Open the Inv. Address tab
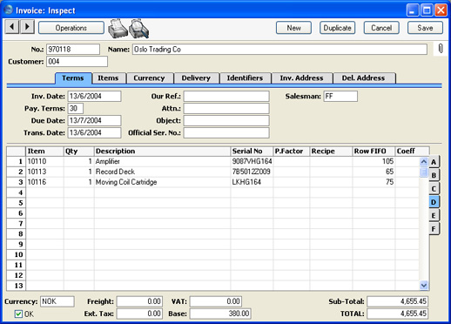The image size is (451, 324). 301,78
